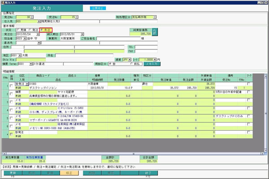
Task: Tick the 削除 checkbox for デスクトップパソコン row
Action: (11, 86)
